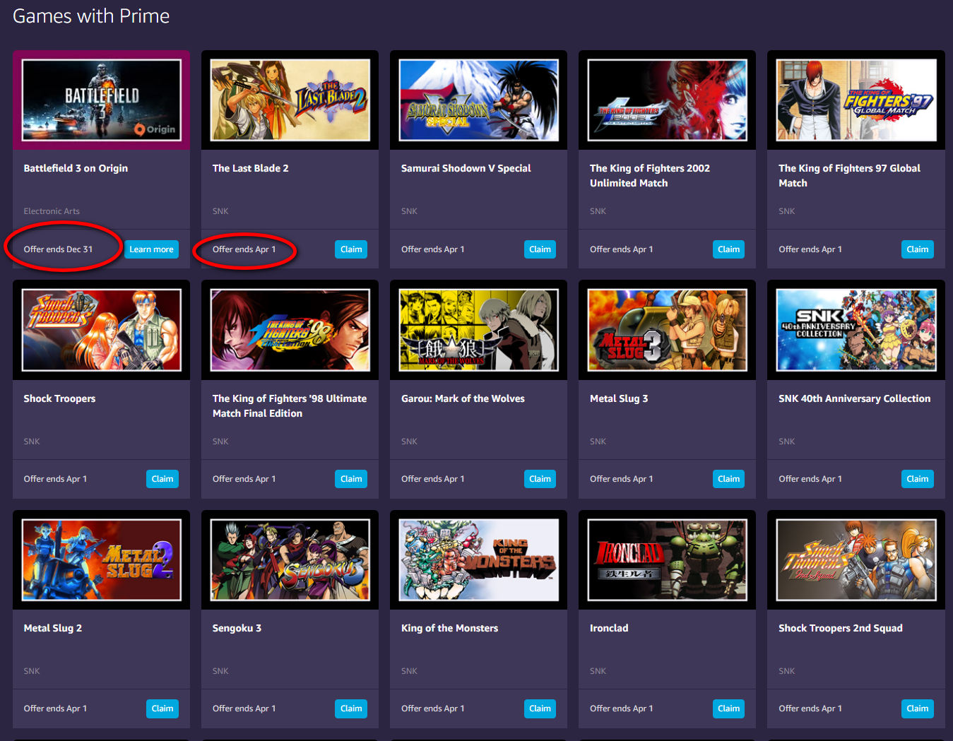
Task: Click 'Offer ends Dec 31' on Battlefield card
Action: [58, 249]
